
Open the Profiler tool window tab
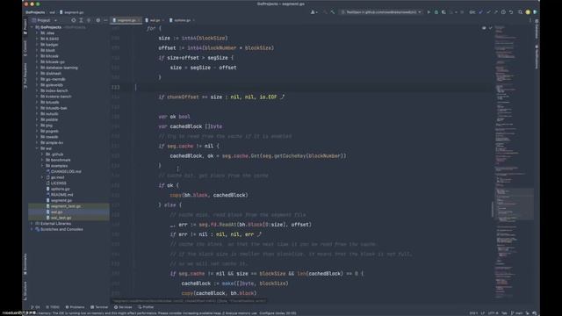[x=146, y=307]
